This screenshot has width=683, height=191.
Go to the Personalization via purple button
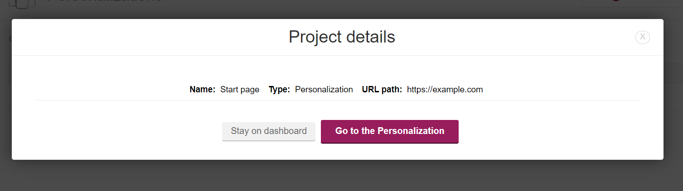click(x=390, y=131)
